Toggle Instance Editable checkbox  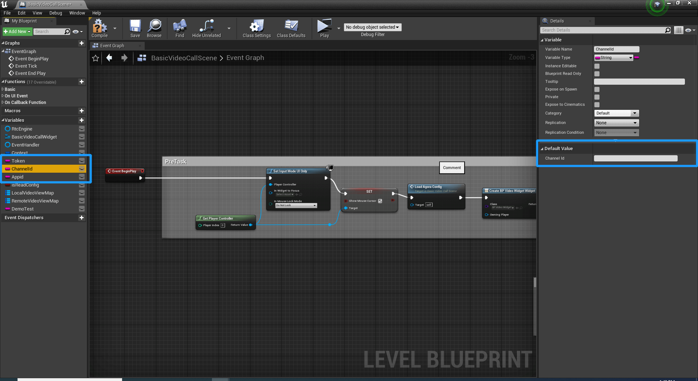[597, 66]
